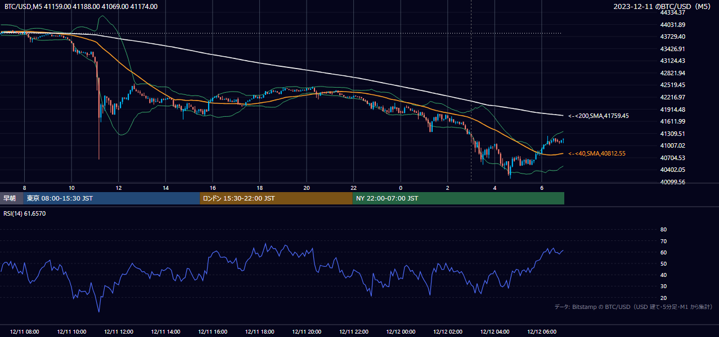Select the 200 SMA label 41759.45
The image size is (719, 337).
click(x=599, y=116)
